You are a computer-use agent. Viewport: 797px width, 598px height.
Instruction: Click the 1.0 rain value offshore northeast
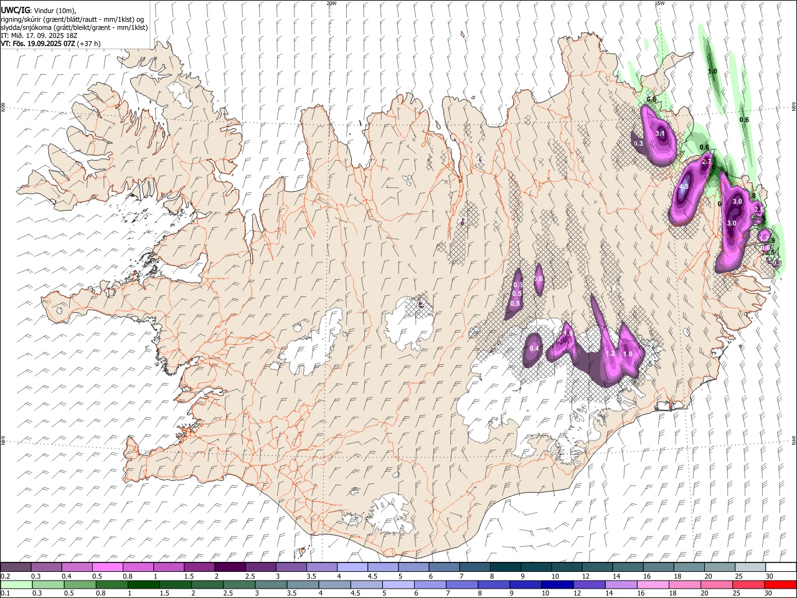pyautogui.click(x=712, y=71)
